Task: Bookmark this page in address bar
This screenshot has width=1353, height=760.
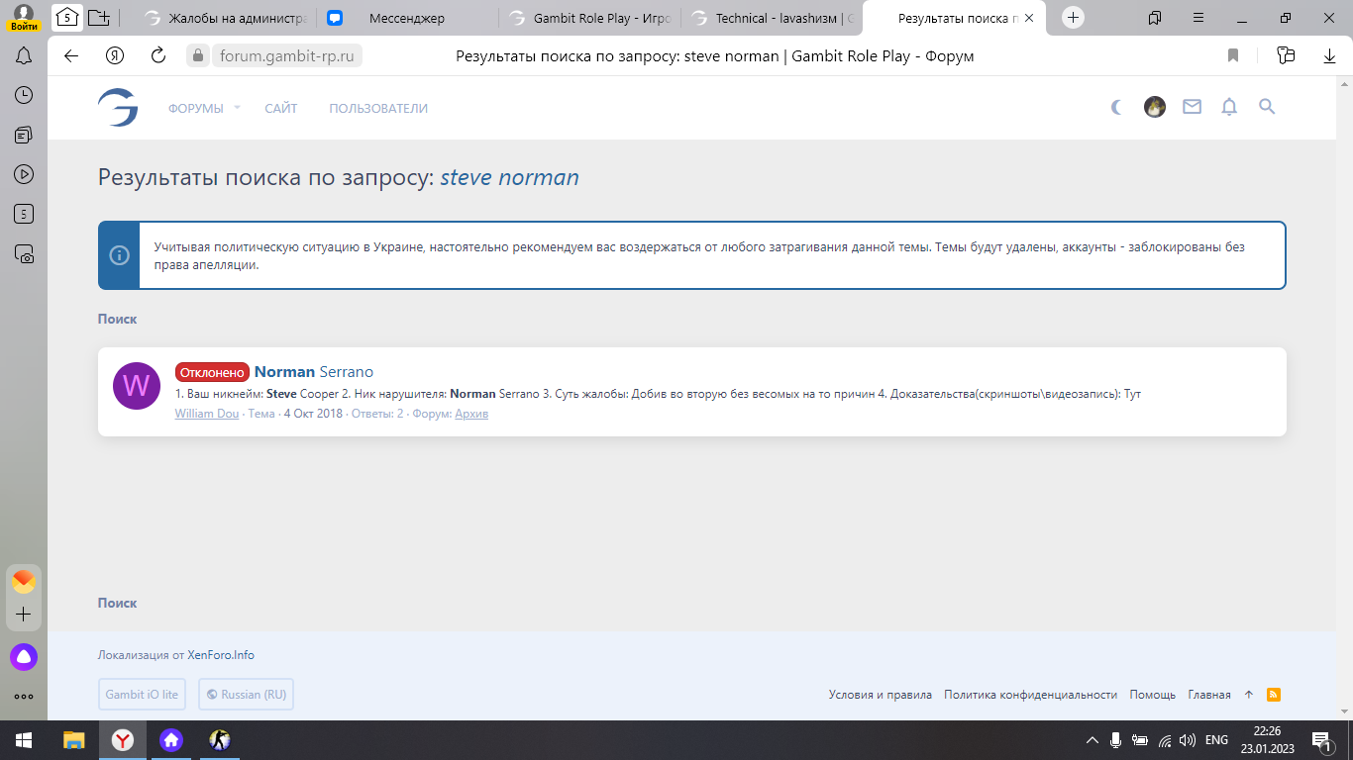Action: tap(1233, 55)
